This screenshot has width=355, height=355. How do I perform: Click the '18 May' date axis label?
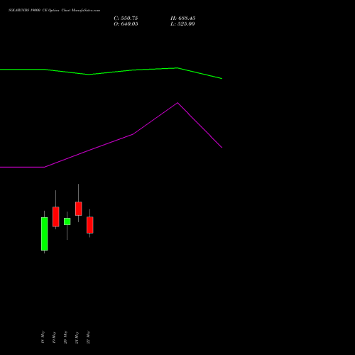point(43,337)
